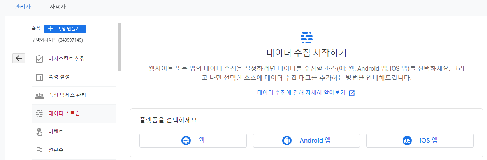Image resolution: width=487 pixels, height=160 pixels.
Task: Click the 속성 만들기 button
Action: 65,29
